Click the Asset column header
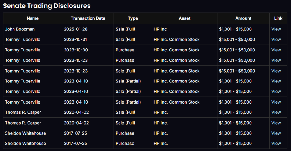Screen dimensions: 291x151 pyautogui.click(x=184, y=18)
